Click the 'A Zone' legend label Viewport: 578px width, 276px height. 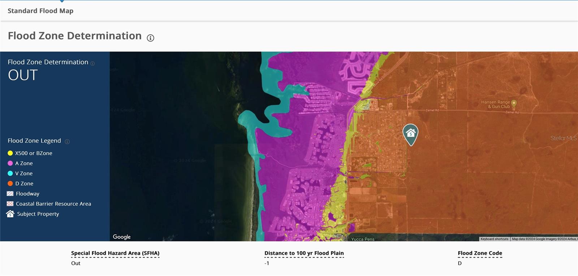point(24,163)
